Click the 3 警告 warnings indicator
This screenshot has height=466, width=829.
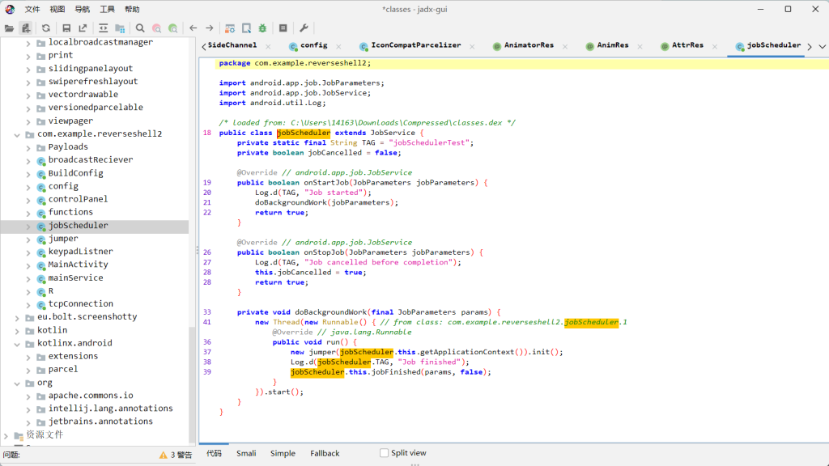(176, 455)
